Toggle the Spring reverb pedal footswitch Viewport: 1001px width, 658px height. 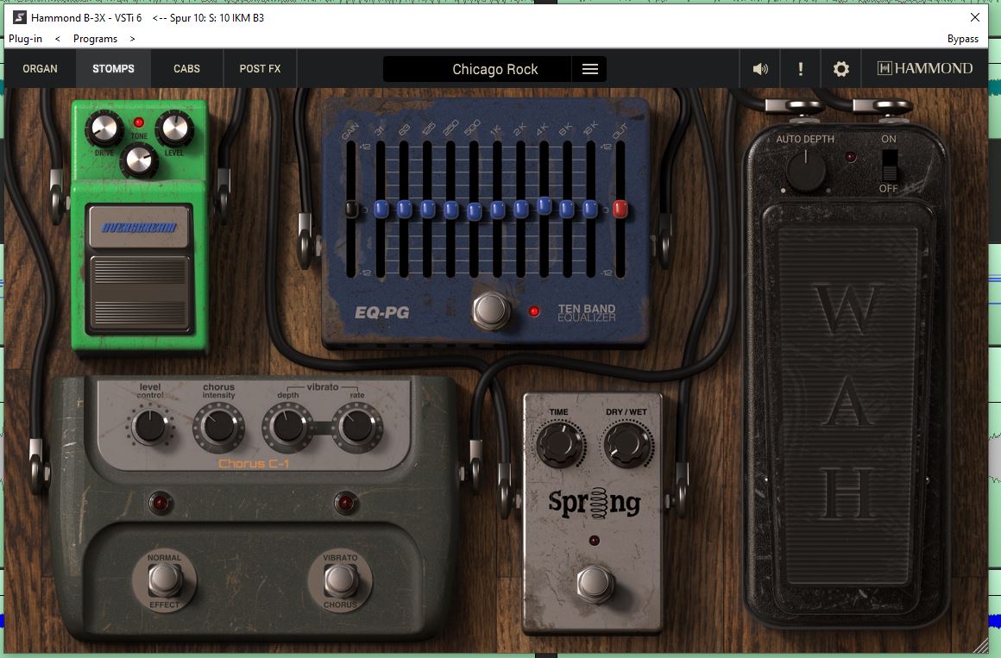coord(595,584)
